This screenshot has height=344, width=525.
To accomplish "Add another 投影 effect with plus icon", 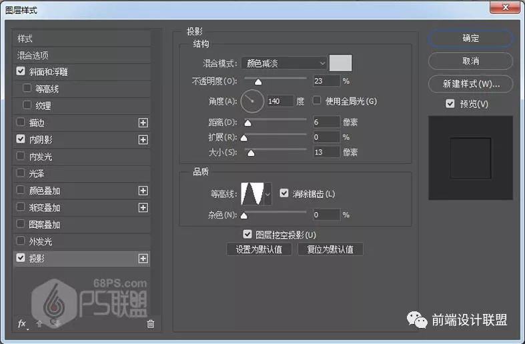I will click(x=143, y=259).
